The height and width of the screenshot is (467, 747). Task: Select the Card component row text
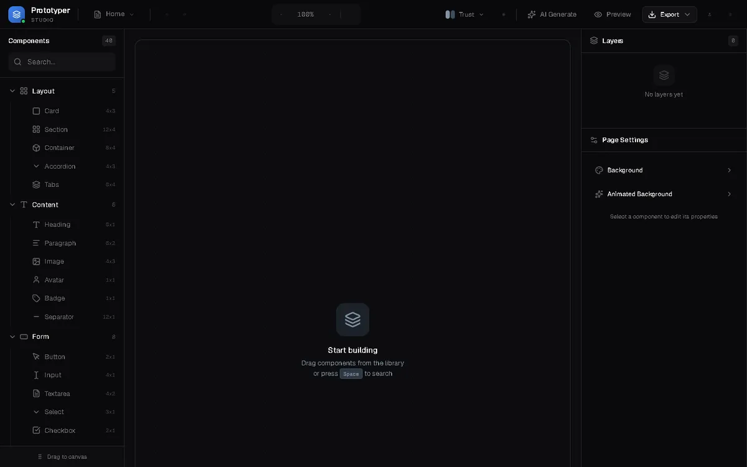(52, 111)
